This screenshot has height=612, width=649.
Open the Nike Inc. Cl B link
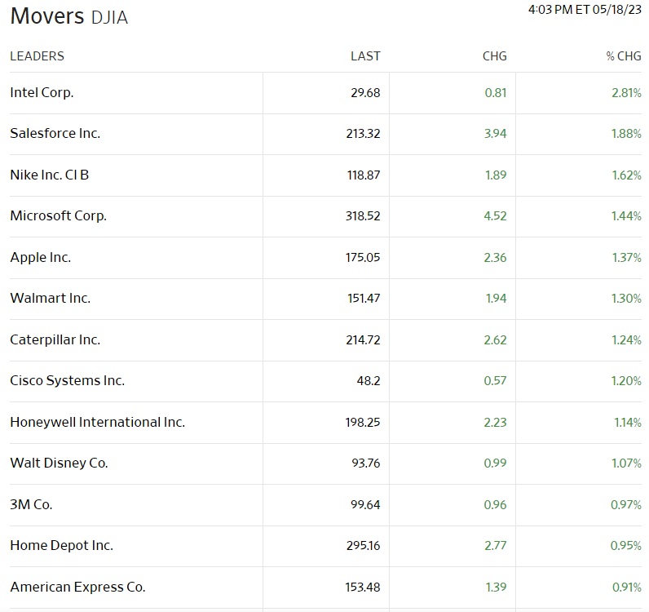[x=49, y=175]
